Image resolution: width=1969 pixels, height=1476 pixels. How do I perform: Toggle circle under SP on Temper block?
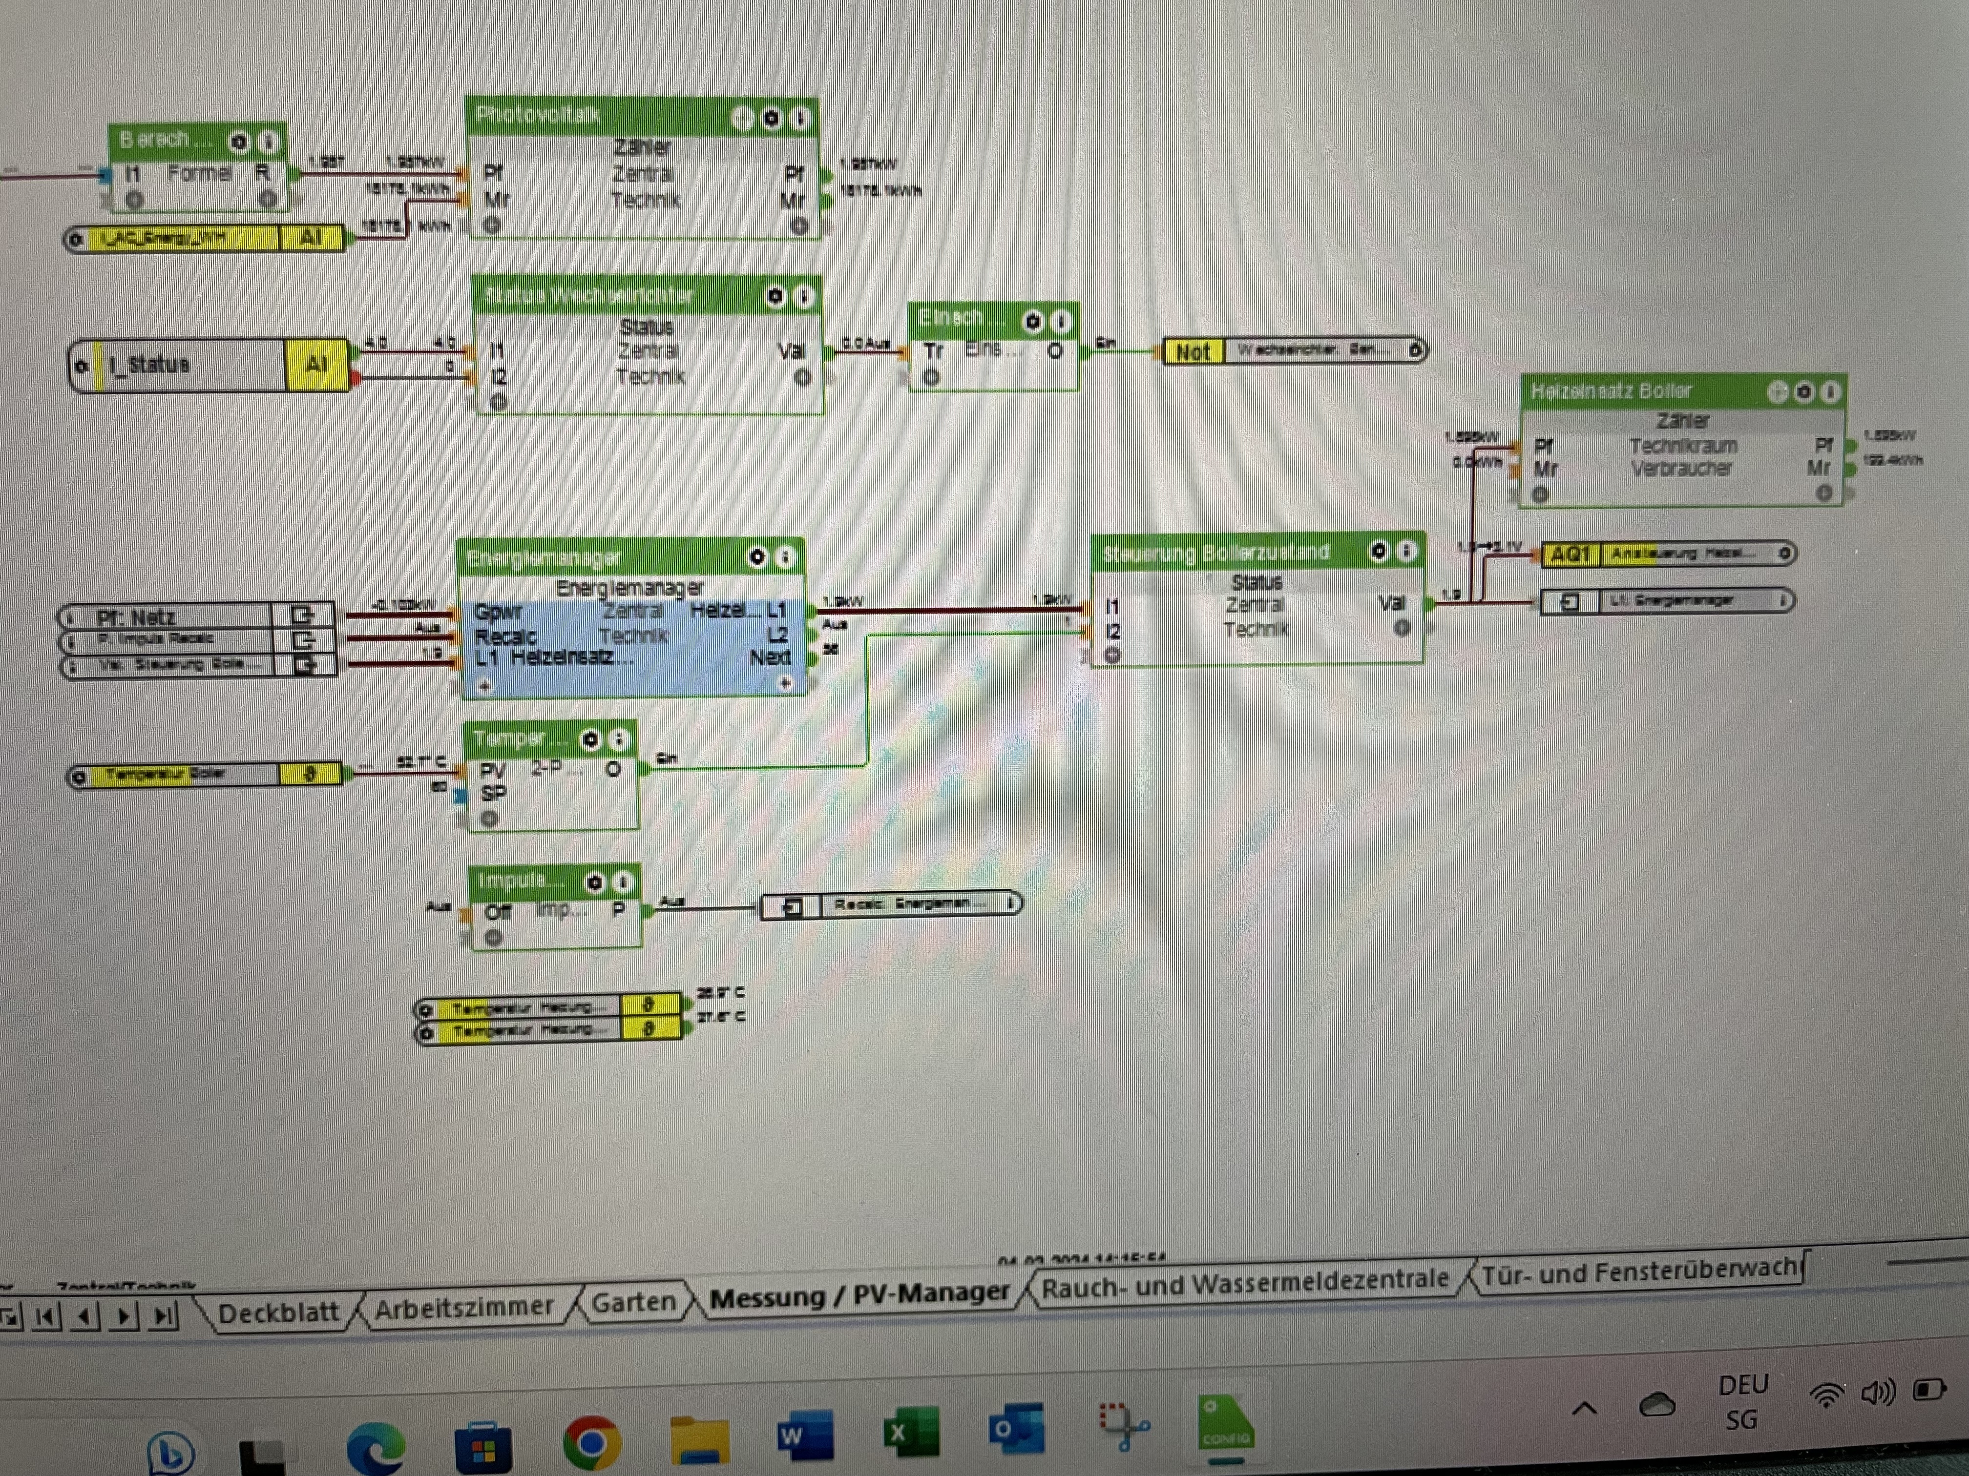(x=490, y=819)
